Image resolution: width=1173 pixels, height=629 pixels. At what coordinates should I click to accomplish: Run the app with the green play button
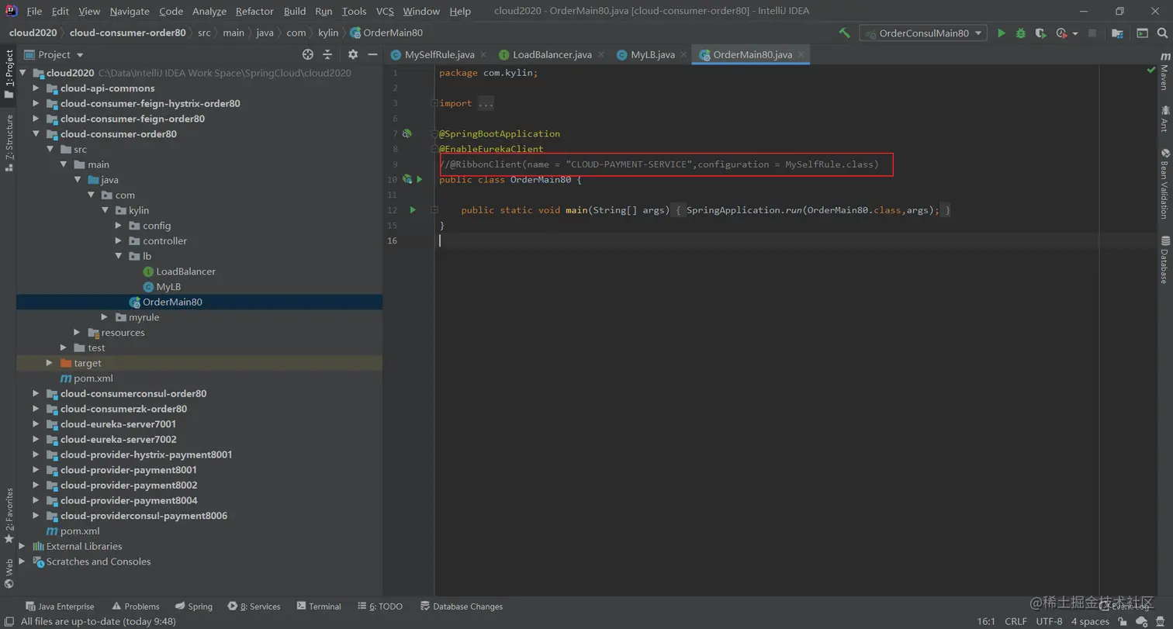click(x=1002, y=33)
